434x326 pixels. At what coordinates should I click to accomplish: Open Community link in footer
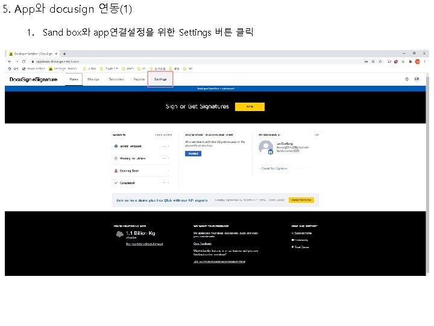(300, 240)
